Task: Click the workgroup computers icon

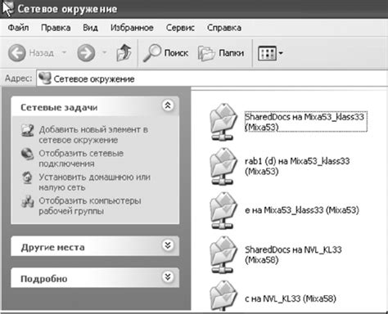Action: click(x=28, y=201)
